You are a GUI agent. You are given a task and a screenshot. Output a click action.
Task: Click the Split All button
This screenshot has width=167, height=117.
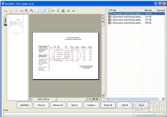pyautogui.click(x=125, y=105)
